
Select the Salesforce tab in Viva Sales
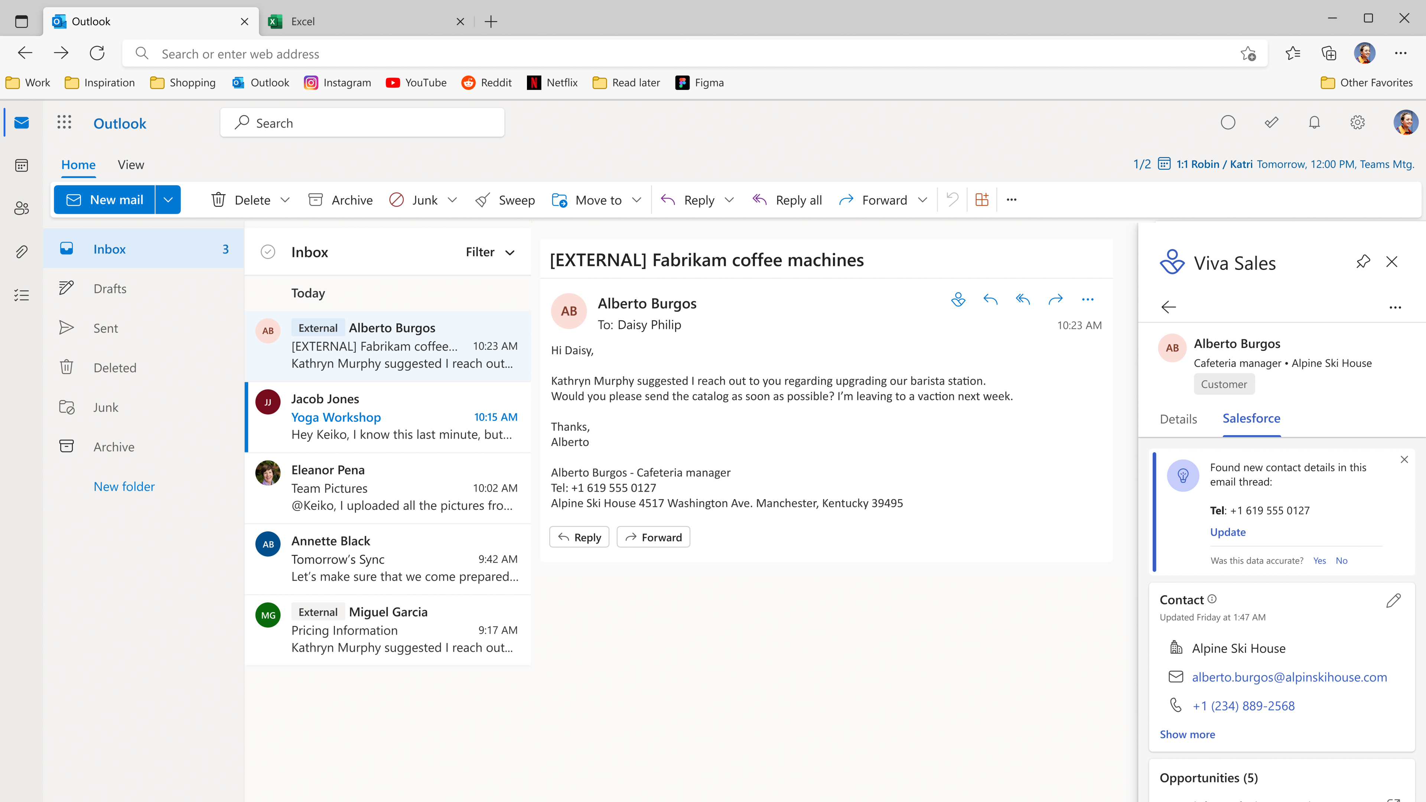(1251, 418)
